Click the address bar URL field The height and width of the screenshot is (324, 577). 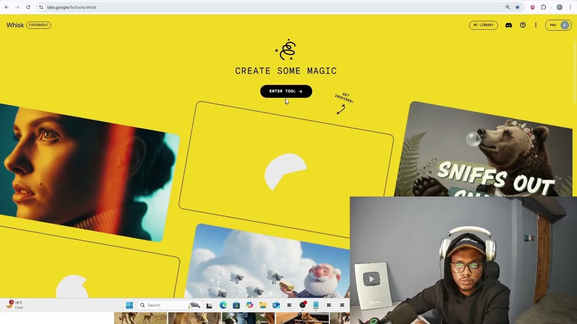coord(270,7)
